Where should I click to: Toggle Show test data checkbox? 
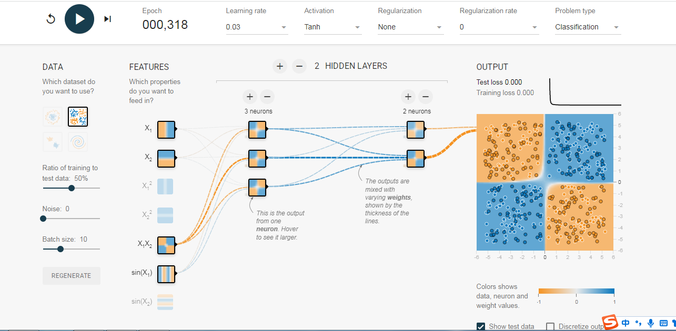point(480,327)
